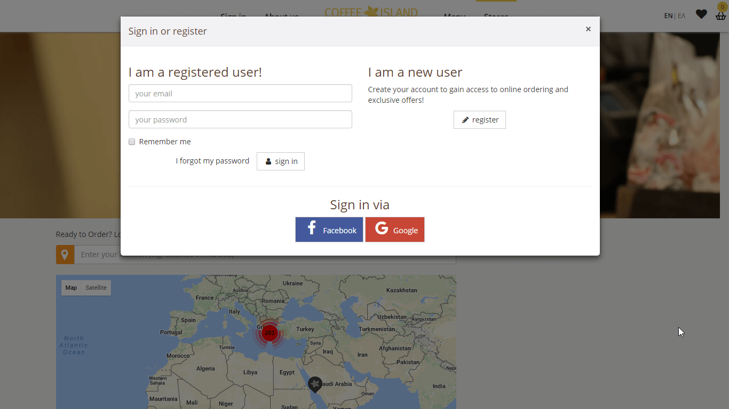Click the Egypt label on the map
The width and height of the screenshot is (729, 409).
click(x=287, y=372)
